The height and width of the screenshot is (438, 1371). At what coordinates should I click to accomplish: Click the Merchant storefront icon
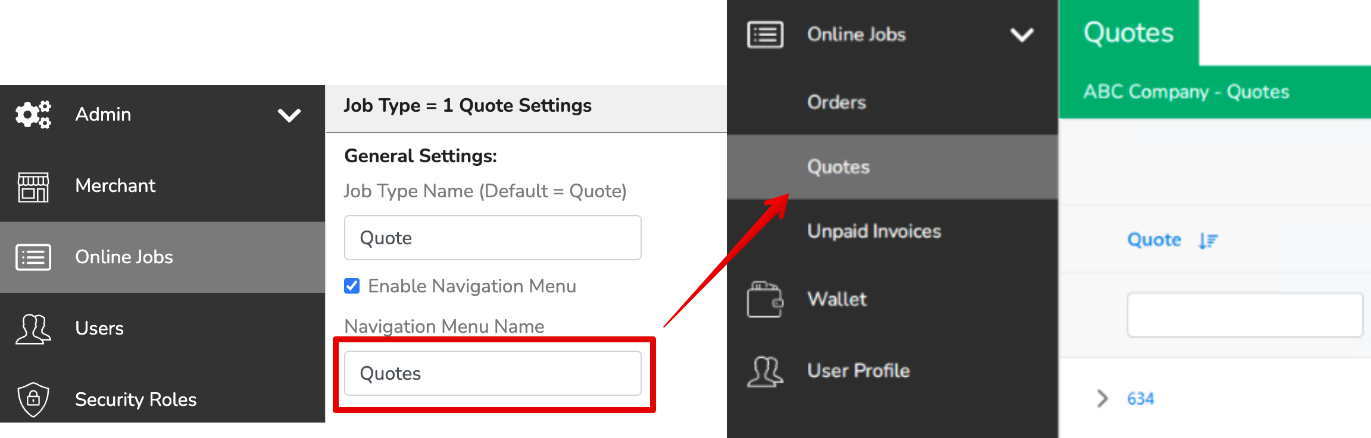coord(33,187)
